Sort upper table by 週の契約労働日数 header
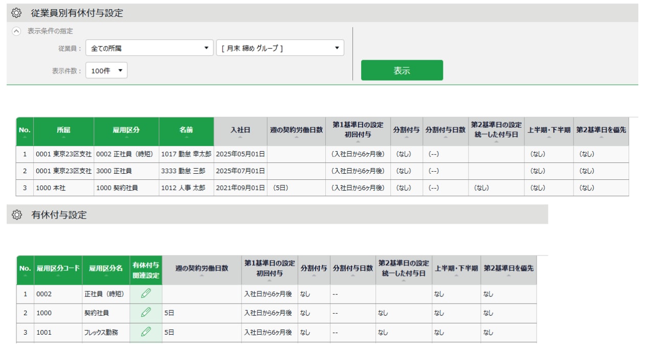 pyautogui.click(x=296, y=131)
